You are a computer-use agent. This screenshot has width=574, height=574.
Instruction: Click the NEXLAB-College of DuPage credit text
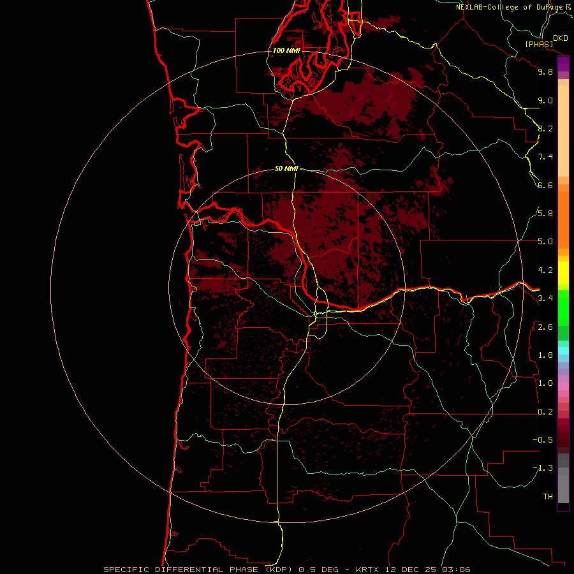click(510, 7)
